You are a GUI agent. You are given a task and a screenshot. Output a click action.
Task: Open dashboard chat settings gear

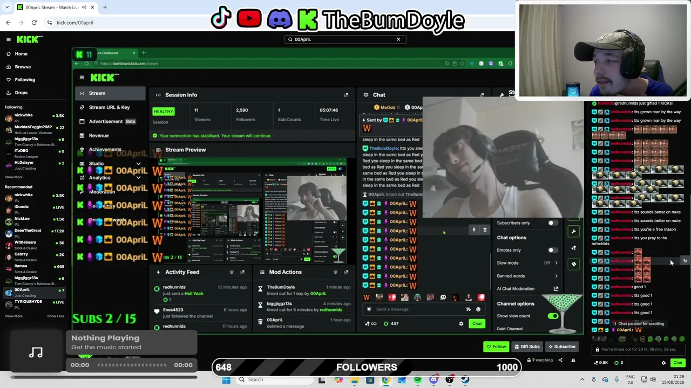[461, 324]
